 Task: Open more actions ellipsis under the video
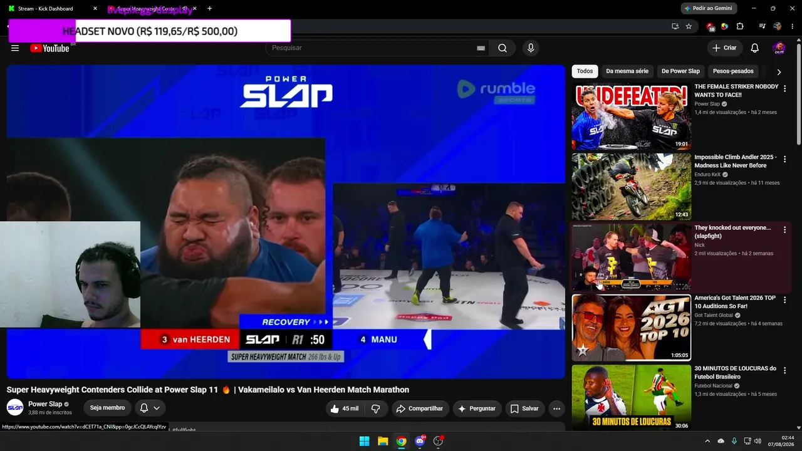click(x=556, y=408)
